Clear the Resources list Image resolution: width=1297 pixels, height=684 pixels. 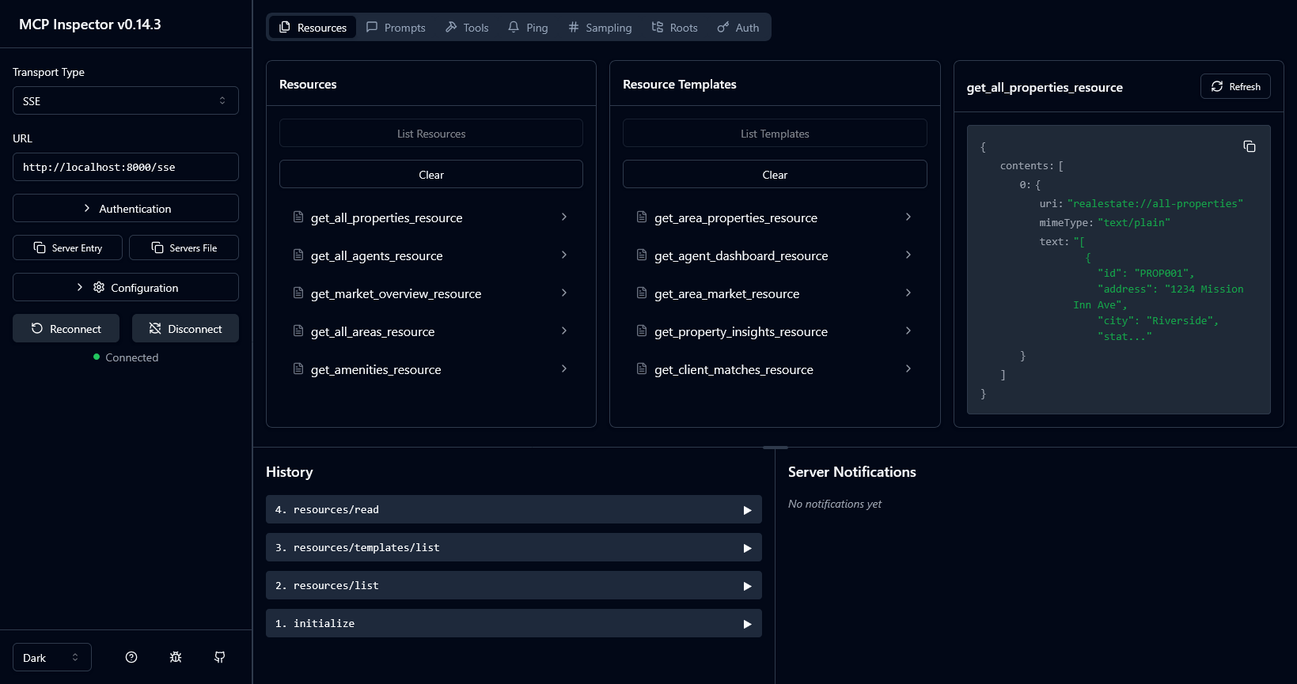[431, 174]
